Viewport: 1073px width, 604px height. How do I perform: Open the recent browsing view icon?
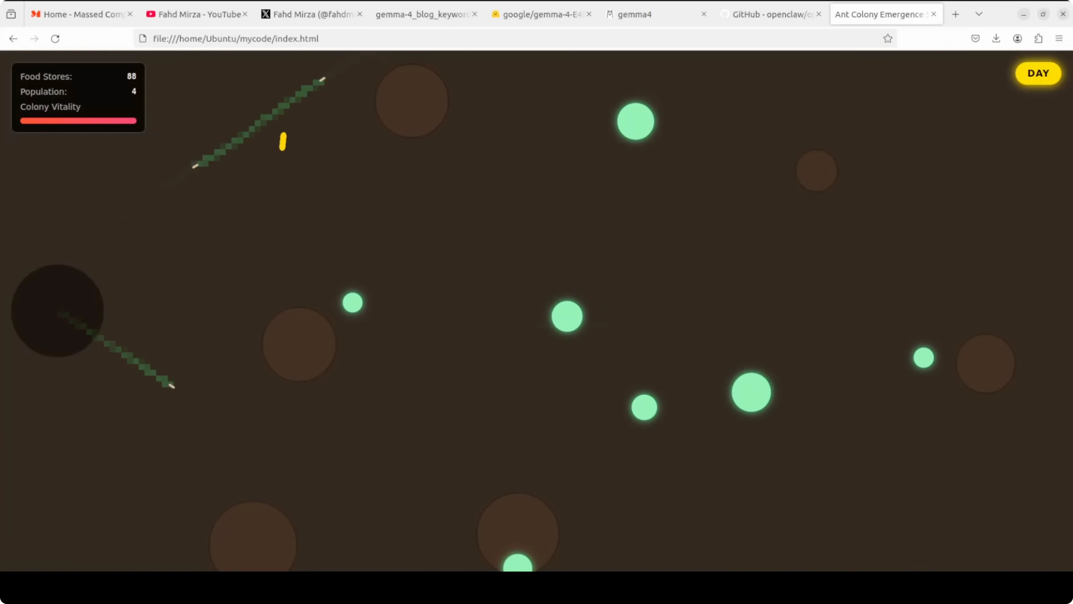11,15
